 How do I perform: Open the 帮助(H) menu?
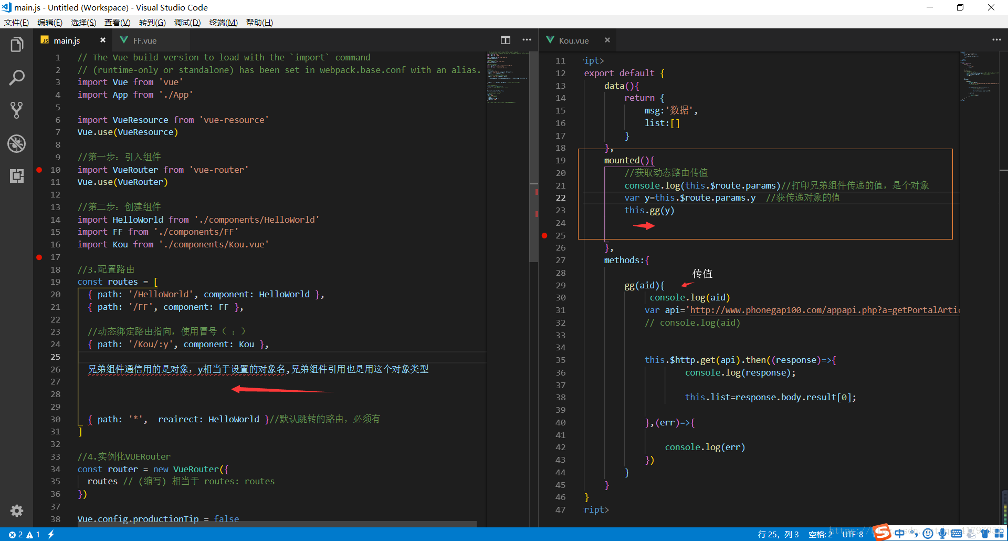coord(259,22)
